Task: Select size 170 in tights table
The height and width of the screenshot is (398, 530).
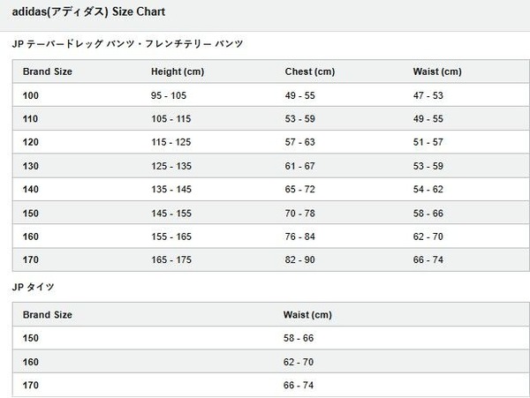Action: click(30, 385)
